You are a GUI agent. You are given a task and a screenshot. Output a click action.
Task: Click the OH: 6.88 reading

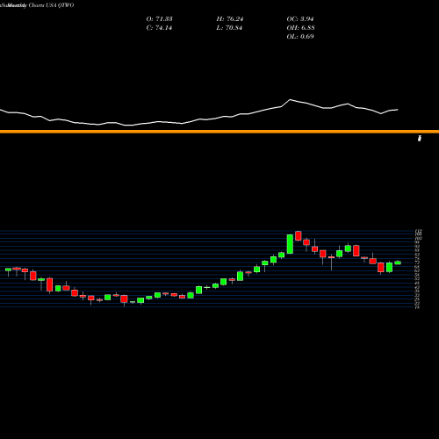point(300,28)
